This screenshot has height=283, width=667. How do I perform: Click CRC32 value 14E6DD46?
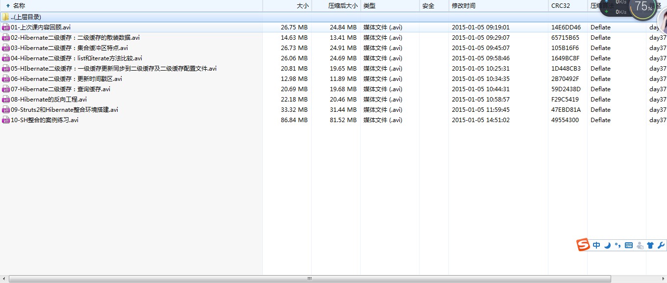point(566,27)
